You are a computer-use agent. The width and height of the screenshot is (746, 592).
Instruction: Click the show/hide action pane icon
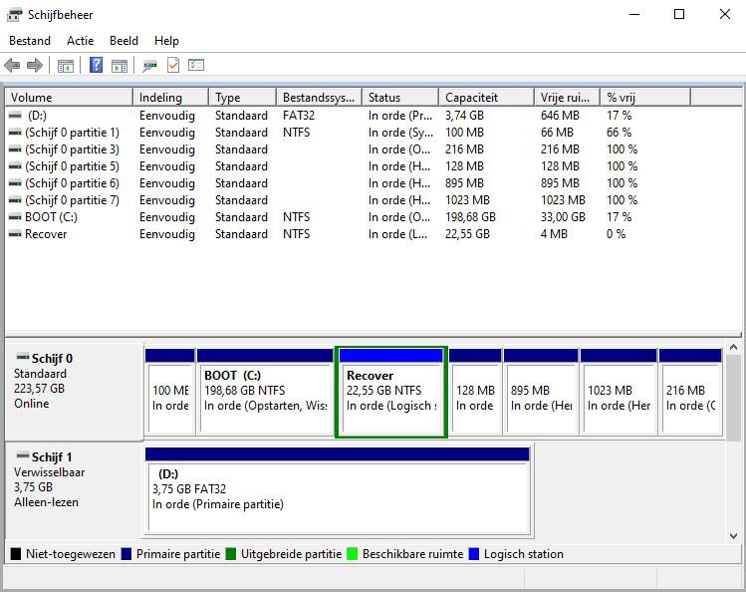coord(119,66)
